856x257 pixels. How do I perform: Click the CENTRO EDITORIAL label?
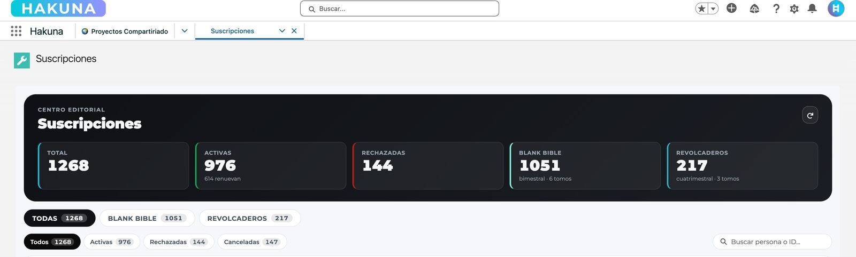[71, 110]
